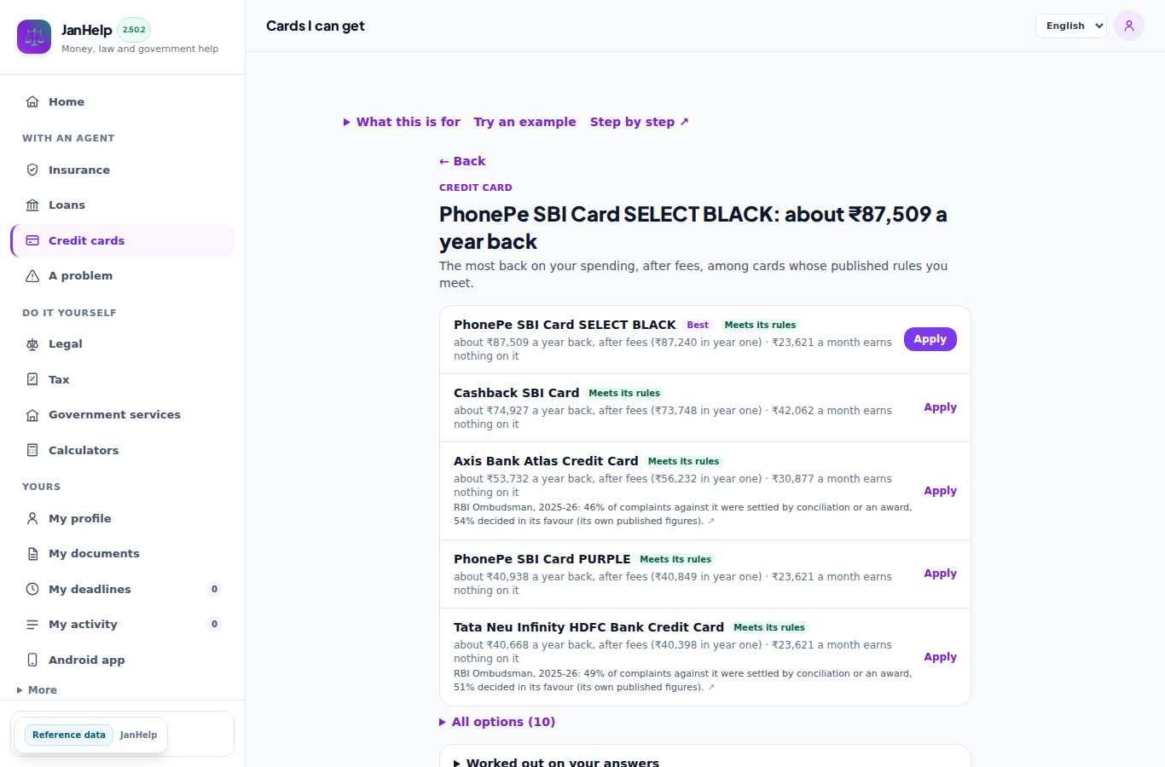Click the Insurance shield icon

pos(32,170)
